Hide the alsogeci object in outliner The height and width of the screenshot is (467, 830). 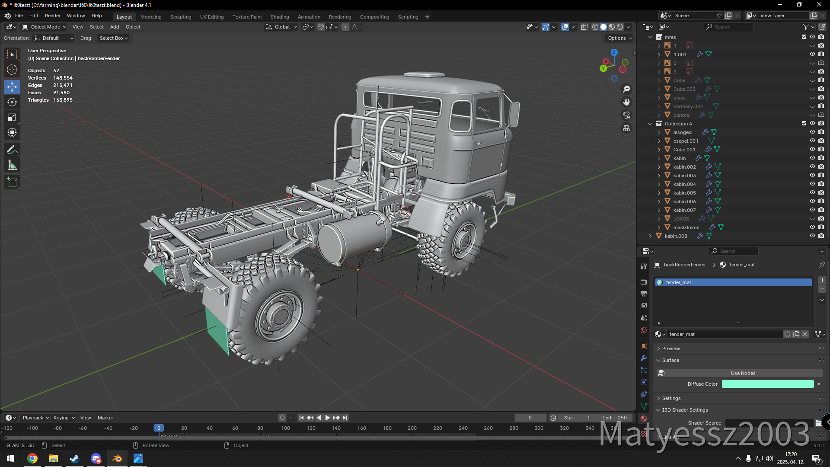pos(812,132)
